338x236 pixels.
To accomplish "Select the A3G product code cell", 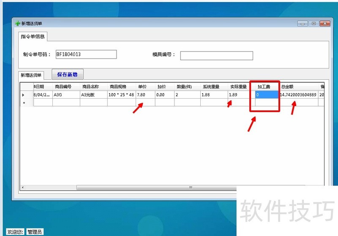I will pyautogui.click(x=66, y=94).
